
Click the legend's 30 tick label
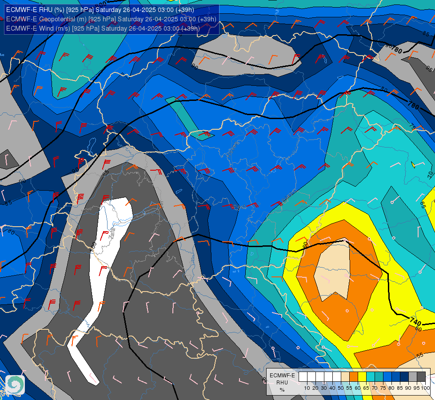pos(324,388)
